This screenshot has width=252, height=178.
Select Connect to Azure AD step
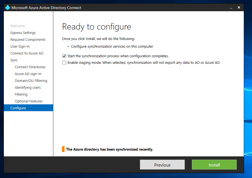pos(27,53)
